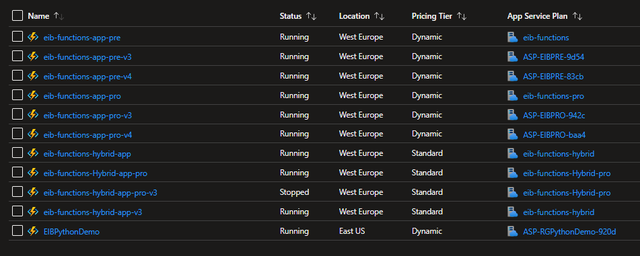Open eib-functions-app-pro-v3 function app

coord(87,116)
